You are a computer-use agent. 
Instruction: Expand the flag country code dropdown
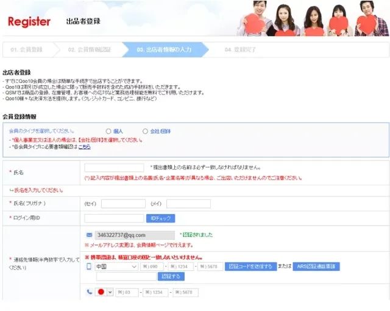pos(110,292)
